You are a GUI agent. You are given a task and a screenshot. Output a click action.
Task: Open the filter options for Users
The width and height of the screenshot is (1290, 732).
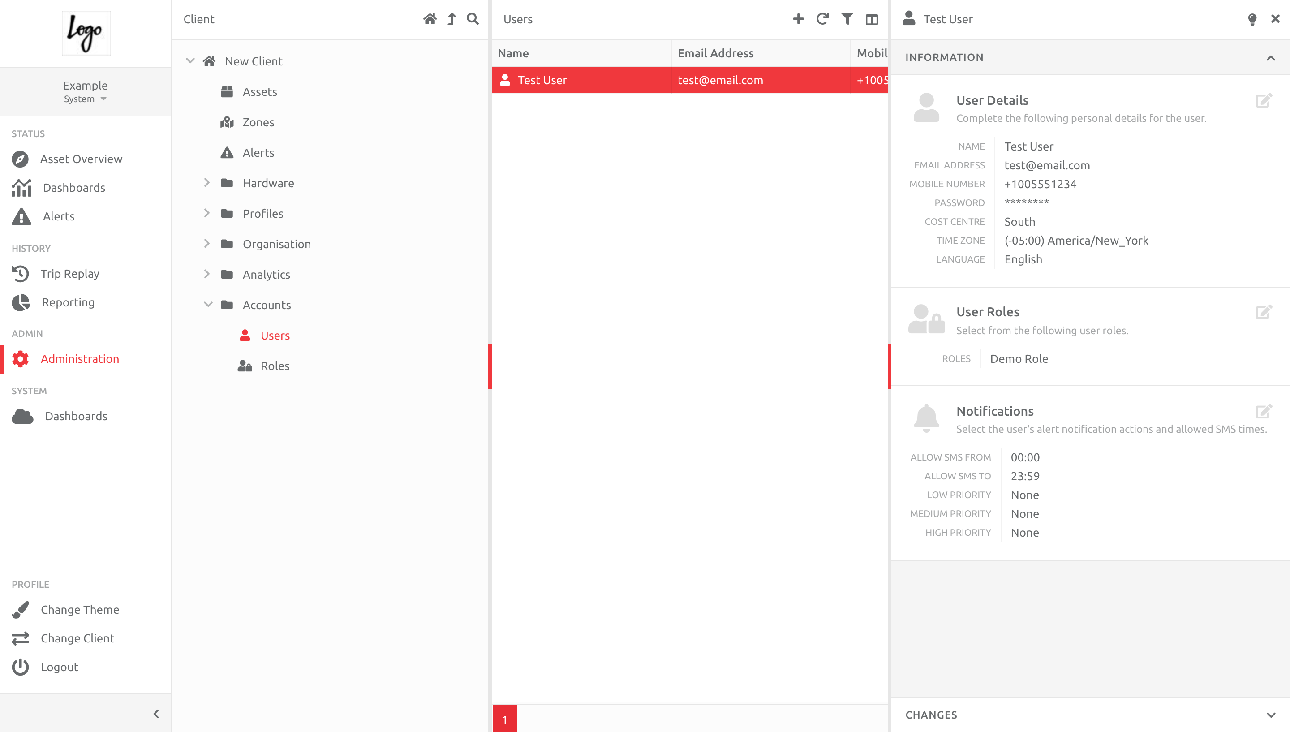pyautogui.click(x=847, y=19)
